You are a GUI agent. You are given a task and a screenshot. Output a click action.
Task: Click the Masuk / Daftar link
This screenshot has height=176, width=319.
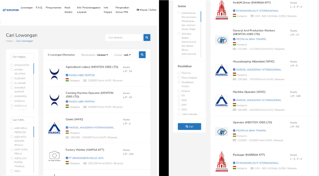click(146, 10)
